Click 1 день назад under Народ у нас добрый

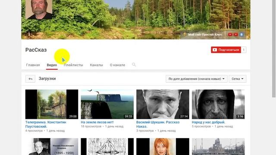coord(224,127)
